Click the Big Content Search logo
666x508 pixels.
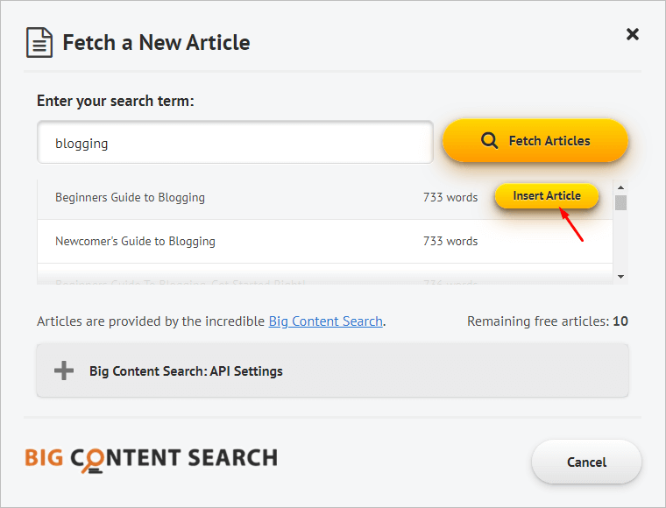(x=152, y=460)
